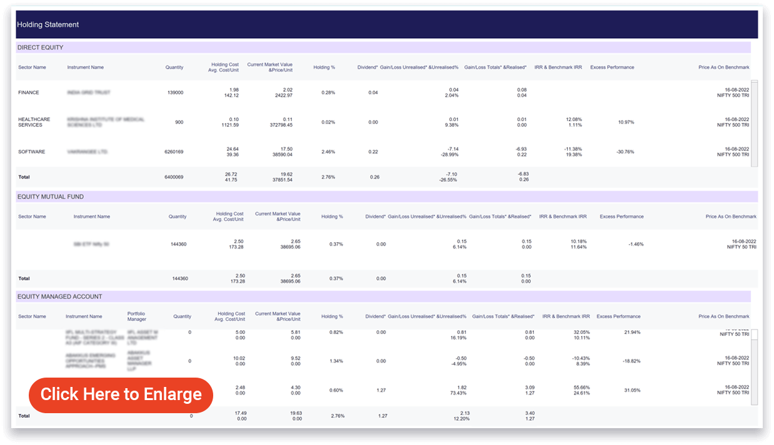Click 'Excess Performance' header in Direct Equity

coord(612,67)
